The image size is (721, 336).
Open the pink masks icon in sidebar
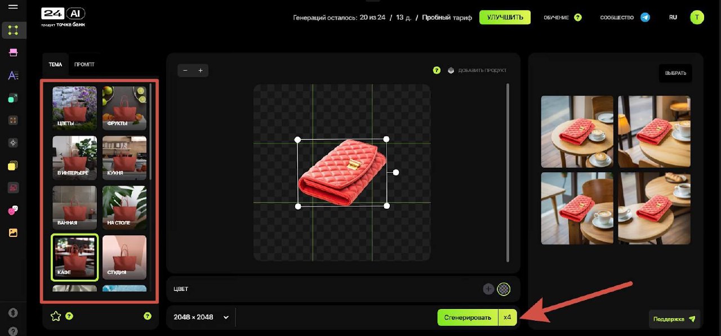[x=14, y=210]
